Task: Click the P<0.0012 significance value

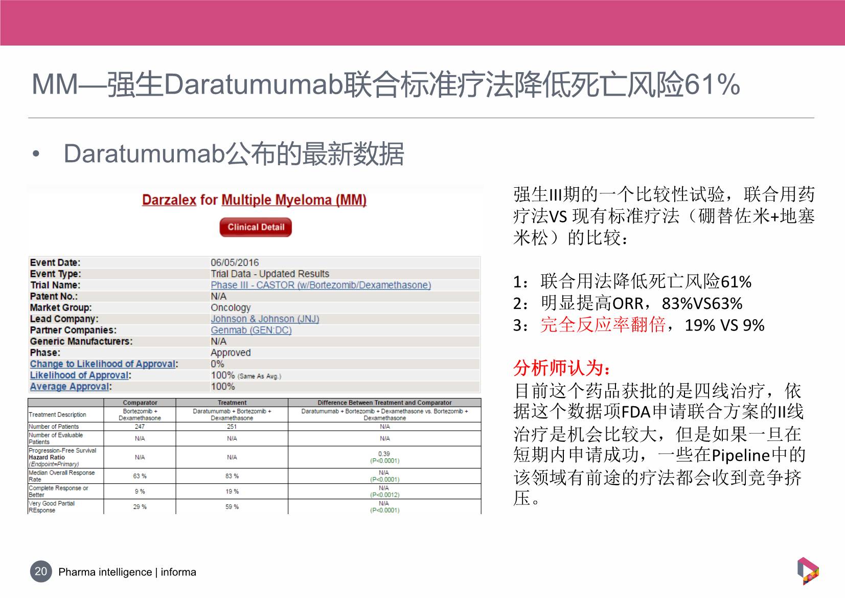Action: (384, 495)
